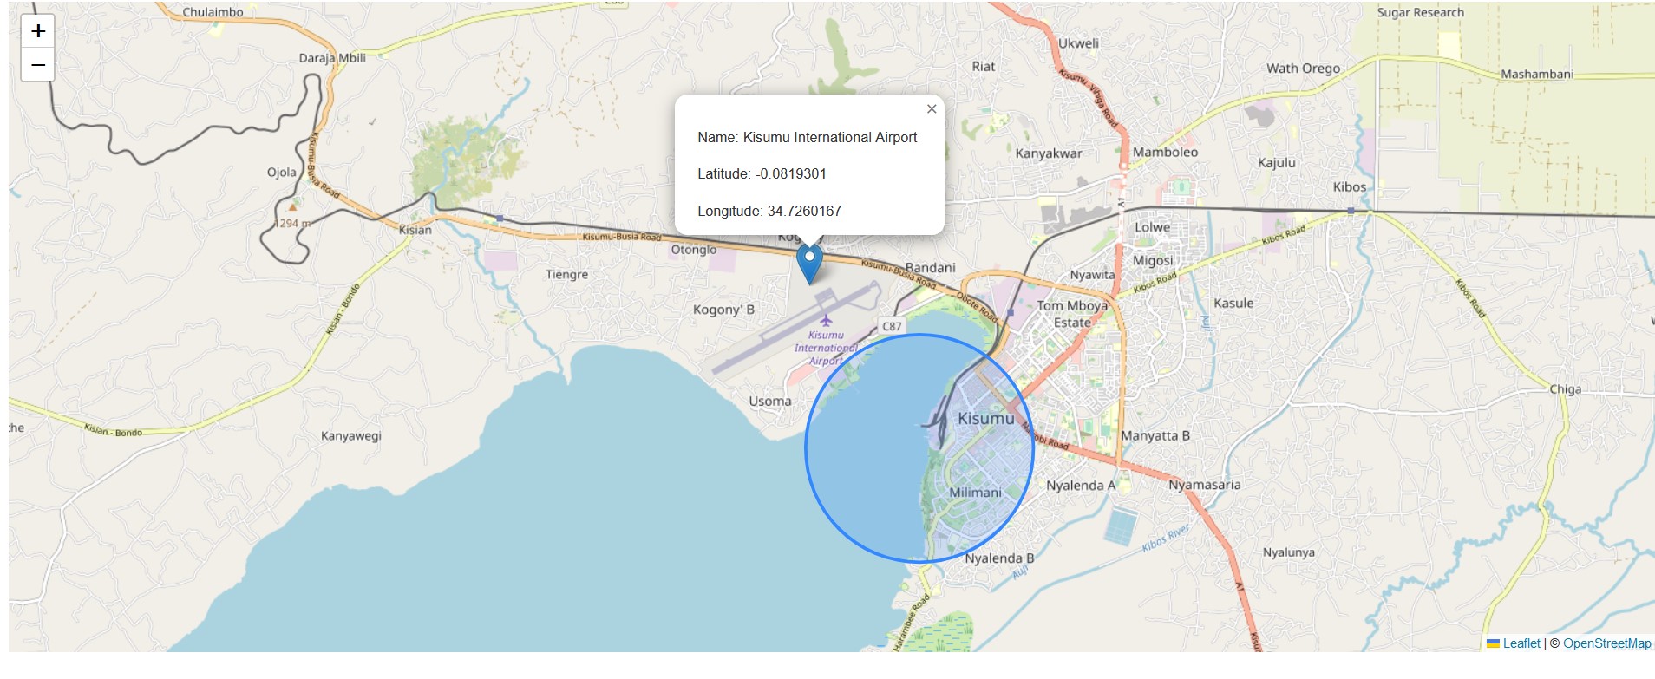Zoom out with the minus button
1655x679 pixels.
(x=38, y=65)
